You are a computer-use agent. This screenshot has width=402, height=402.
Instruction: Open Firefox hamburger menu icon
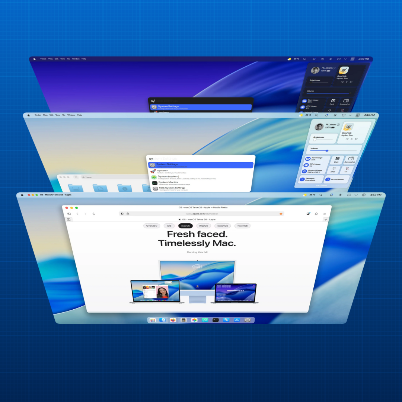tap(325, 214)
